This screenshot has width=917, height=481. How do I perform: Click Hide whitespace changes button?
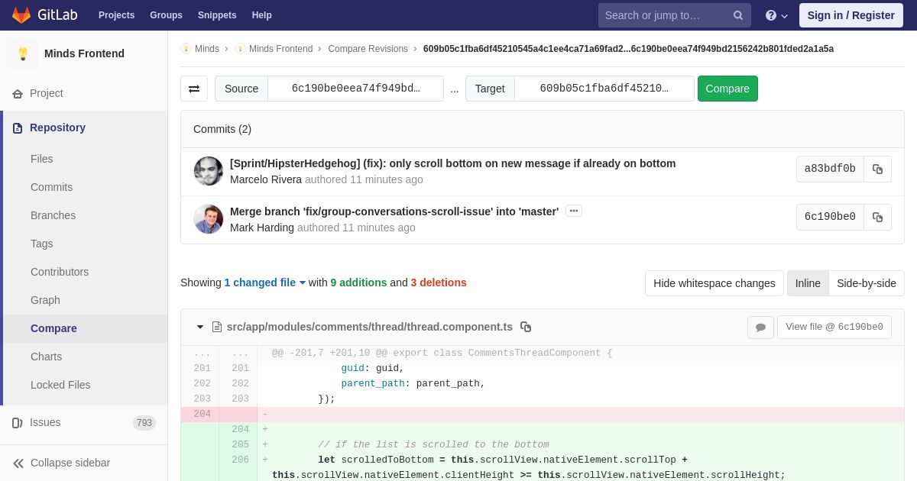click(x=714, y=283)
